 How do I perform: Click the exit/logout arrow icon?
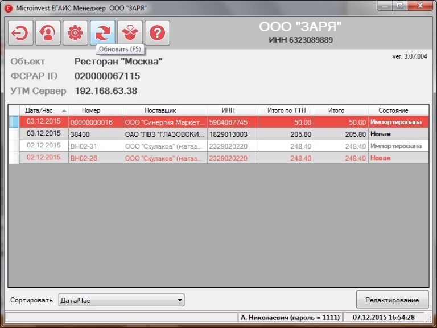(20, 33)
